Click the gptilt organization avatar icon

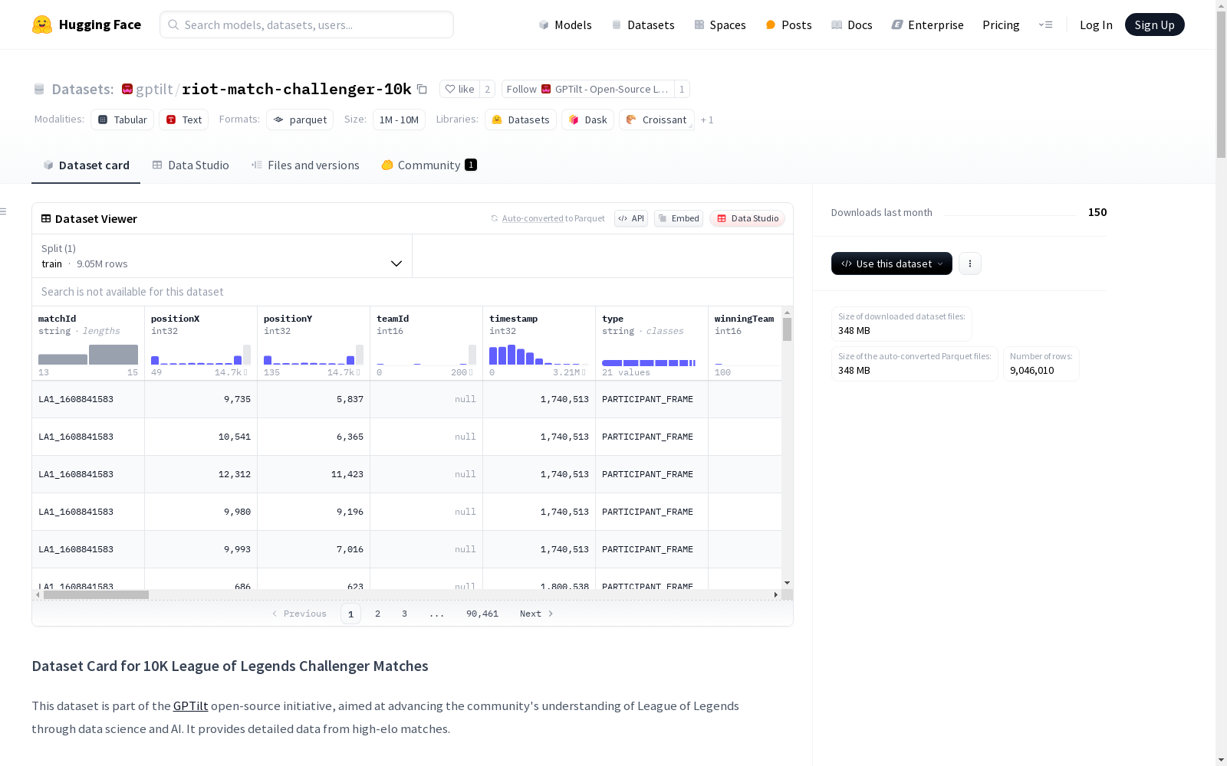(127, 89)
